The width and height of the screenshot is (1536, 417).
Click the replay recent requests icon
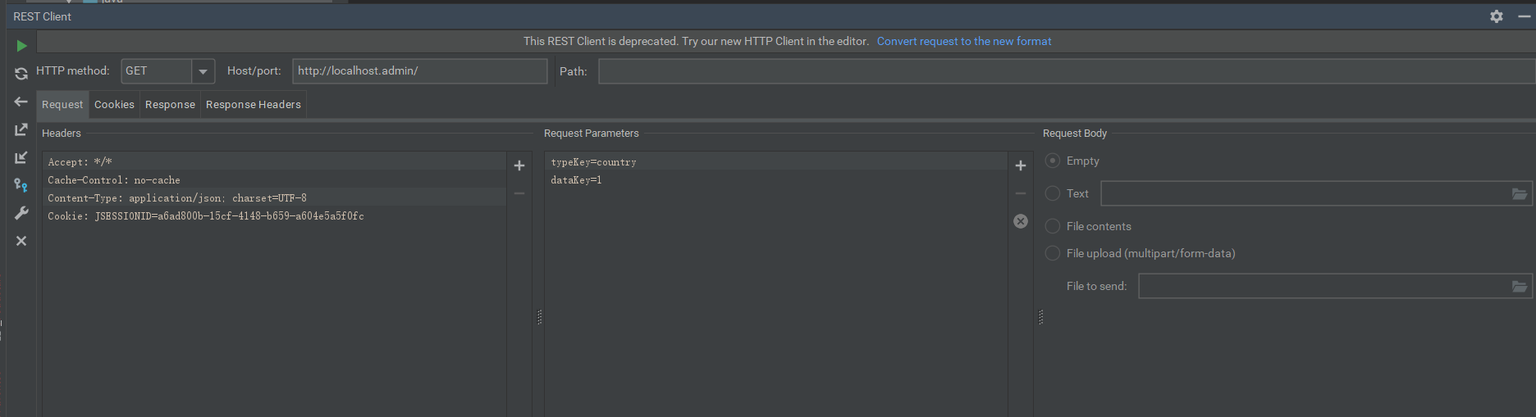21,74
